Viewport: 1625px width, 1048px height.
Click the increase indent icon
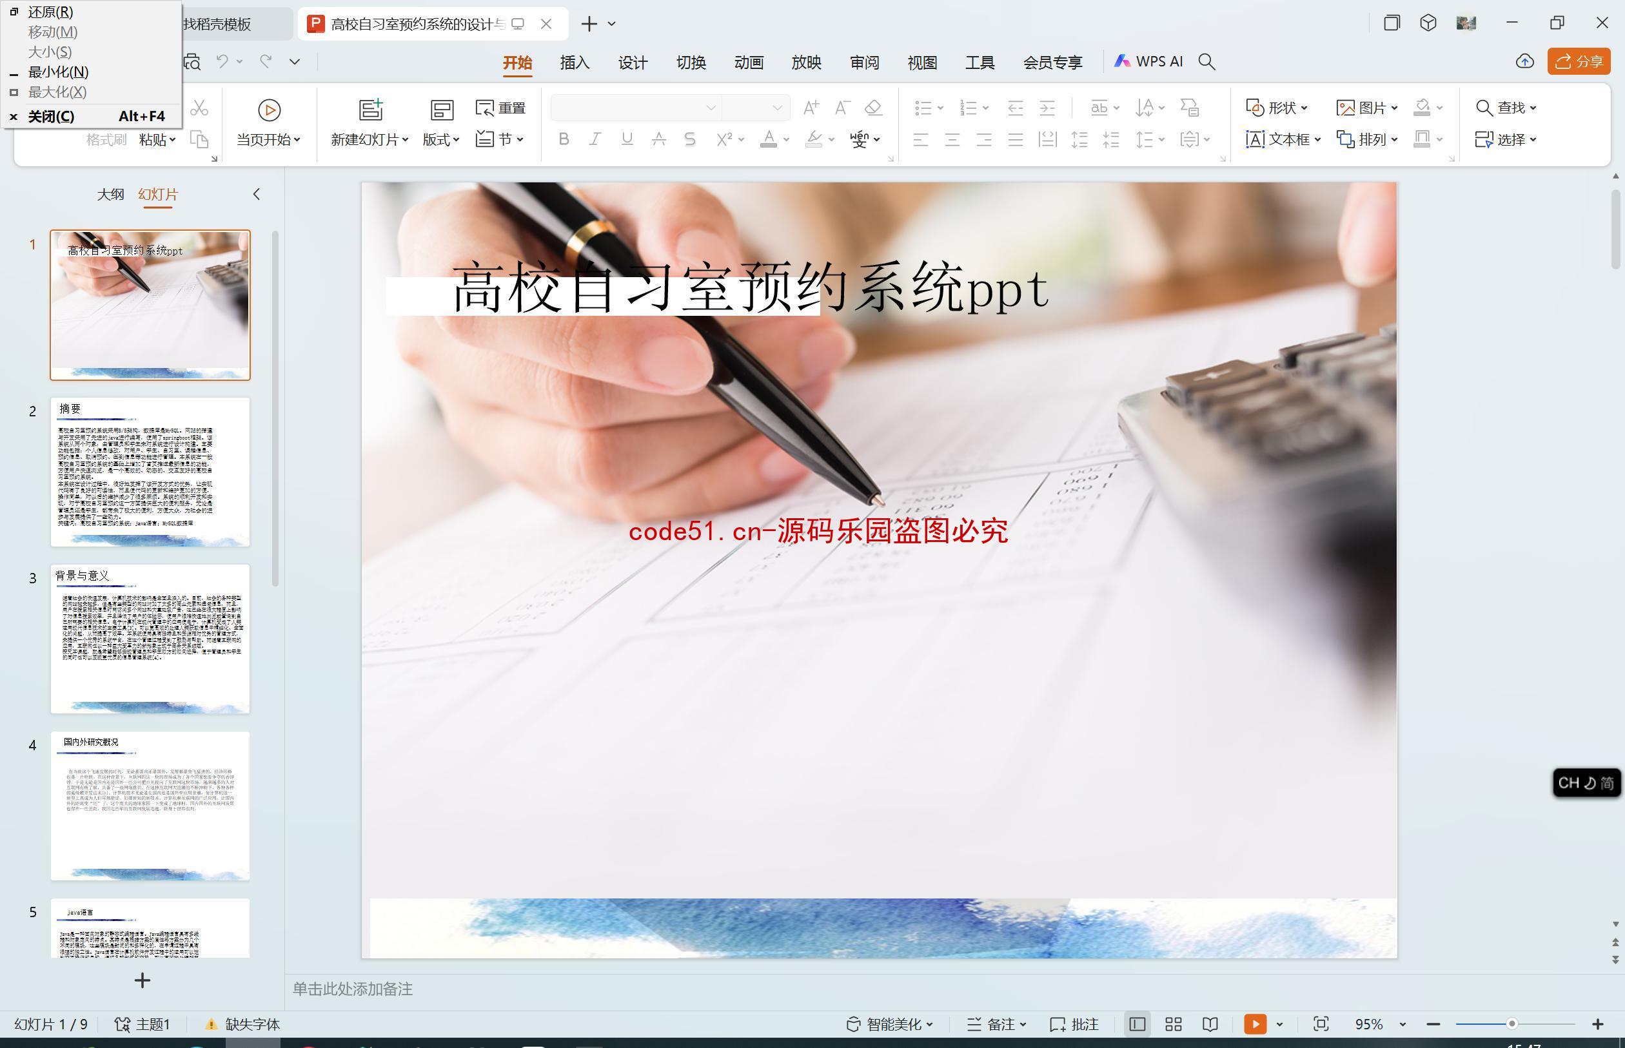[1047, 108]
